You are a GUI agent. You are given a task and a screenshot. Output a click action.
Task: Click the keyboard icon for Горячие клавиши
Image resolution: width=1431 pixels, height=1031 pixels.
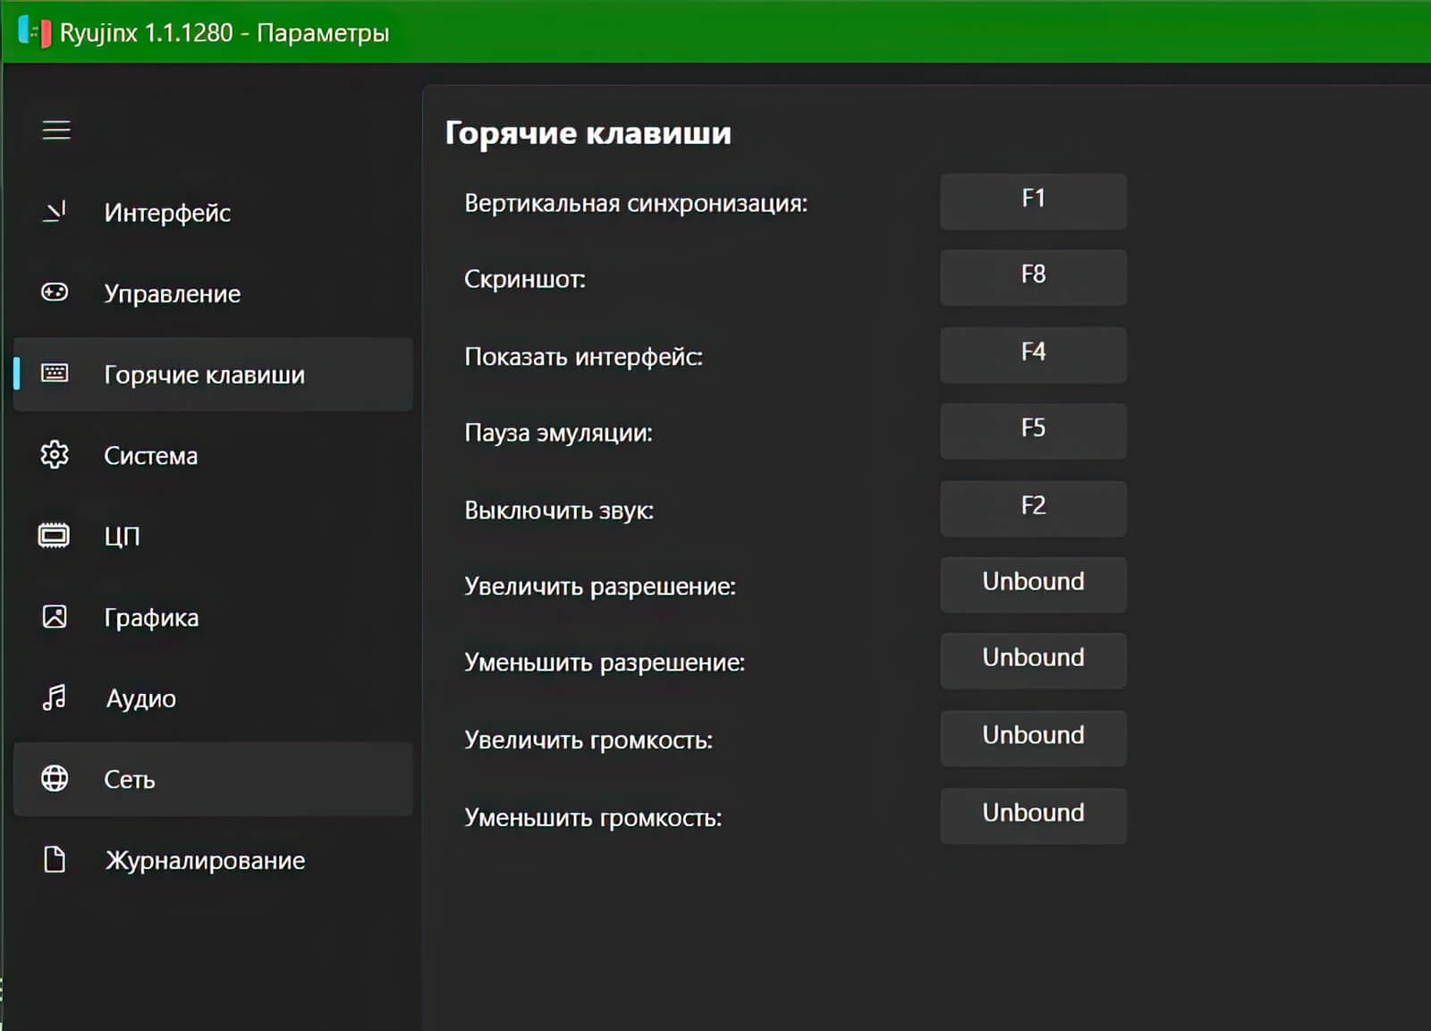coord(55,373)
